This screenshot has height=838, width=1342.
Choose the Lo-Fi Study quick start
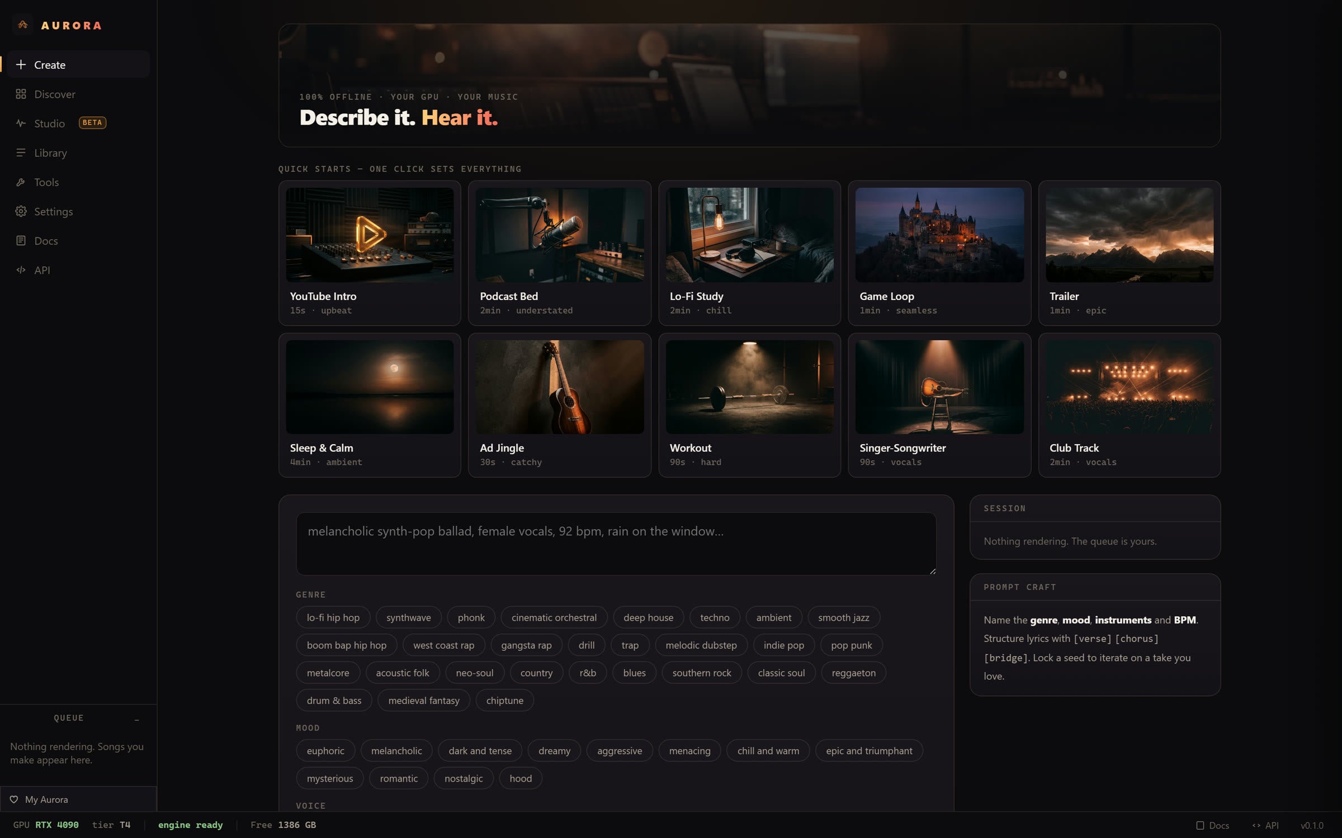749,253
